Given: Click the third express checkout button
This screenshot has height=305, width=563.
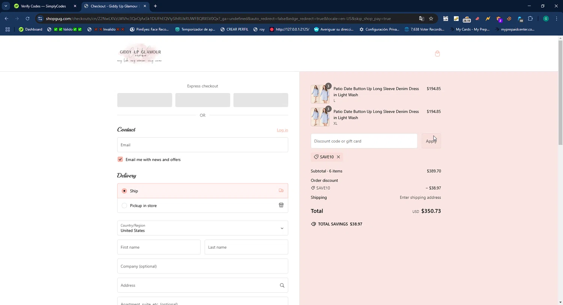Looking at the screenshot, I should tap(261, 100).
